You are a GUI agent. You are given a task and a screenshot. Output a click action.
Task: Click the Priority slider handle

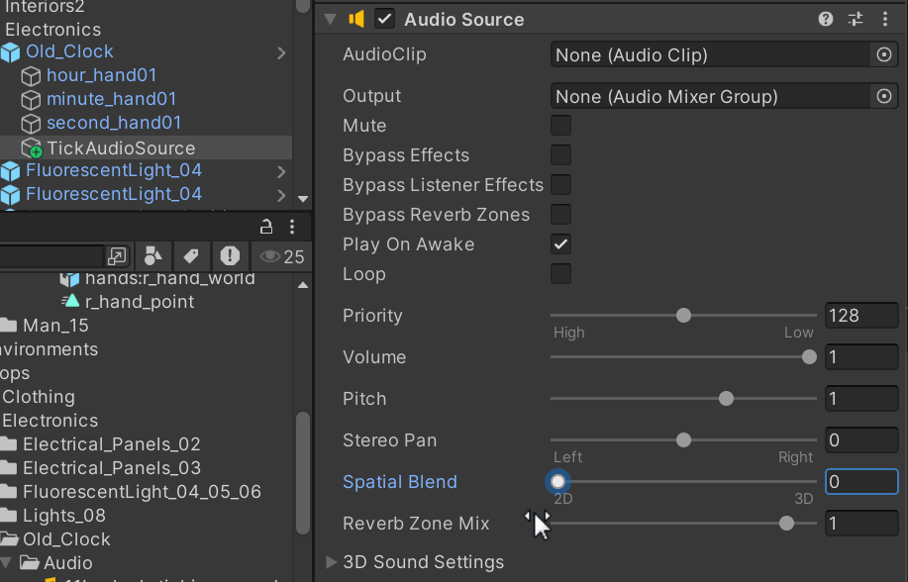(x=683, y=315)
